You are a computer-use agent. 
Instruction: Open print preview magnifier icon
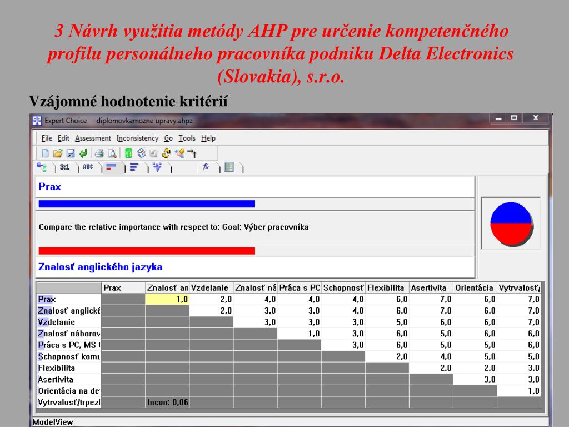click(112, 153)
